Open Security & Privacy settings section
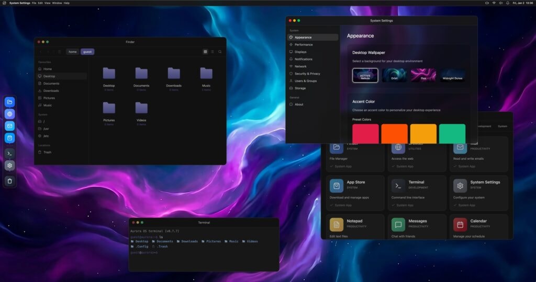 point(307,74)
